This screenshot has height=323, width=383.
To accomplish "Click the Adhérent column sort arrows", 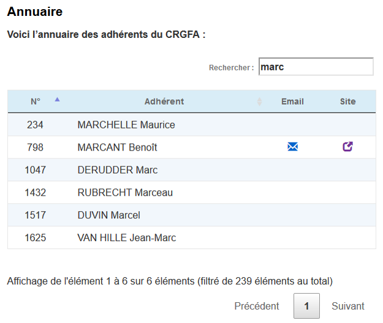I will [x=259, y=102].
